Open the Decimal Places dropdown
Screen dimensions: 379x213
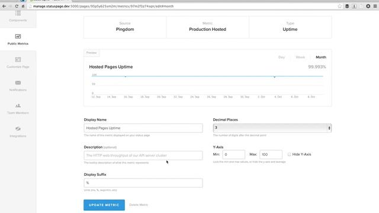coord(272,128)
